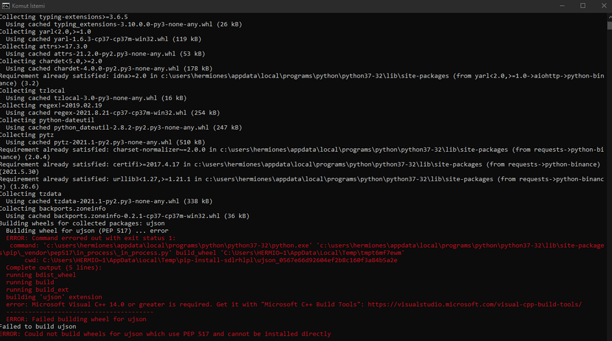Click the 'ERROR: Command errored out' line

point(91,238)
